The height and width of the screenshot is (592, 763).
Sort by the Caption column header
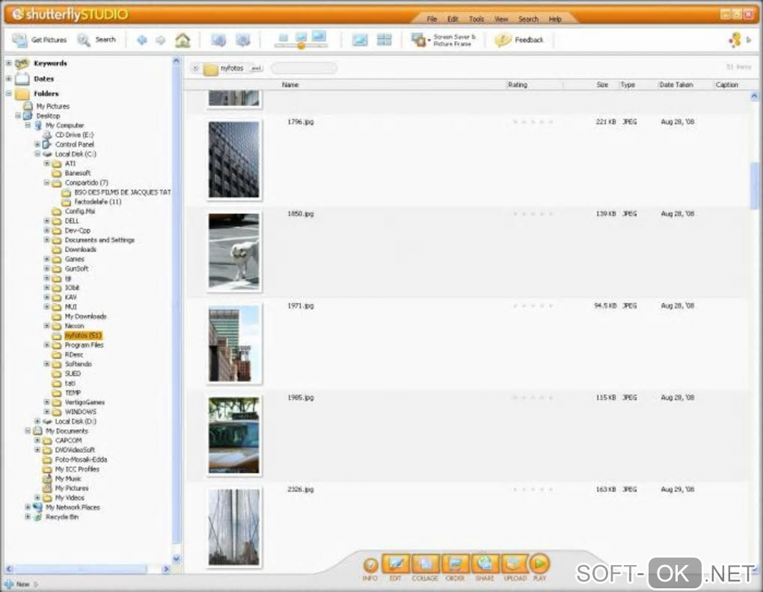point(727,85)
